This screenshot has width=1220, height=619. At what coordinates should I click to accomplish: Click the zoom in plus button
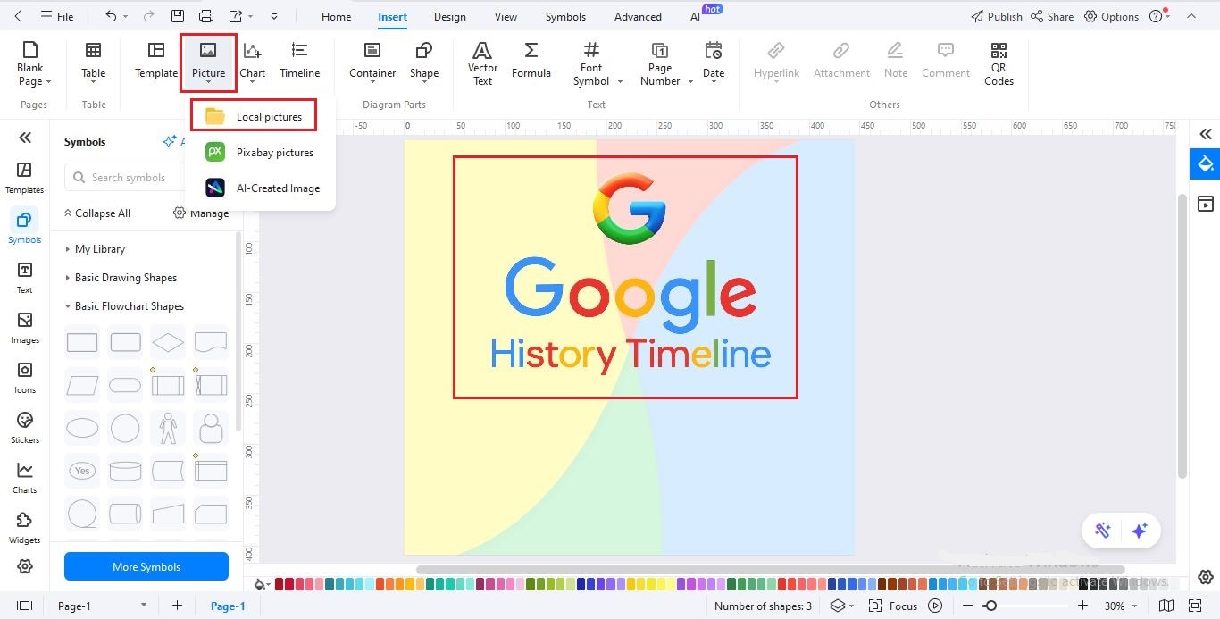1082,606
